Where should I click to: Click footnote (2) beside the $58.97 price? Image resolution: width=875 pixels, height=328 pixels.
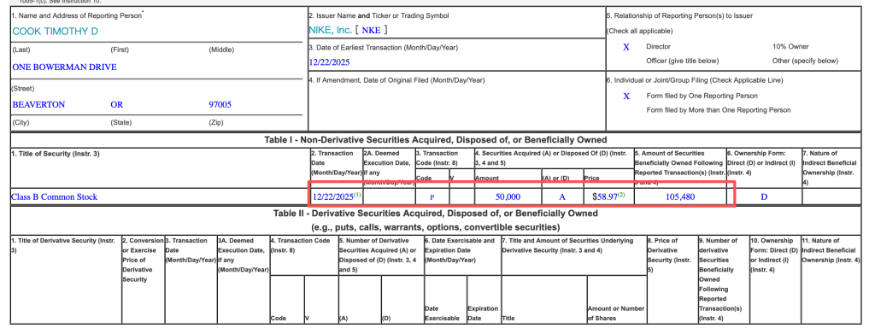coord(621,195)
